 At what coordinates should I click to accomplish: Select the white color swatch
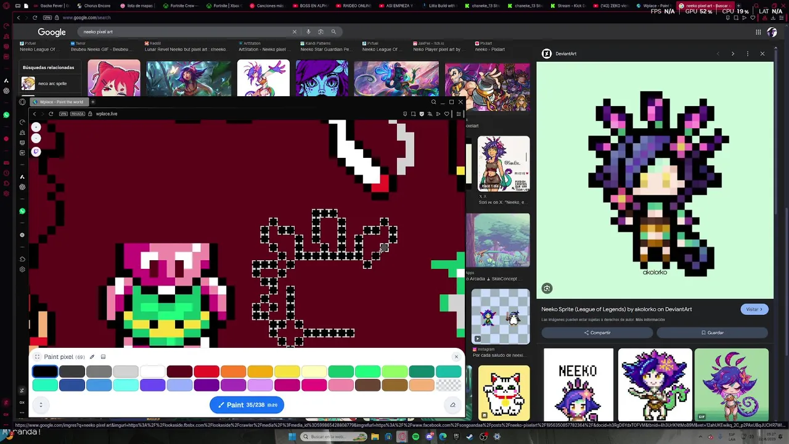[x=153, y=371]
